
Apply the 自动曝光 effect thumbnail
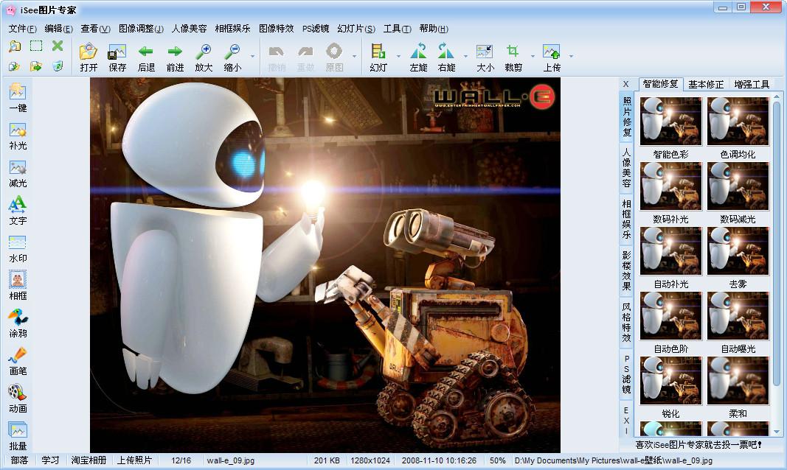point(738,316)
